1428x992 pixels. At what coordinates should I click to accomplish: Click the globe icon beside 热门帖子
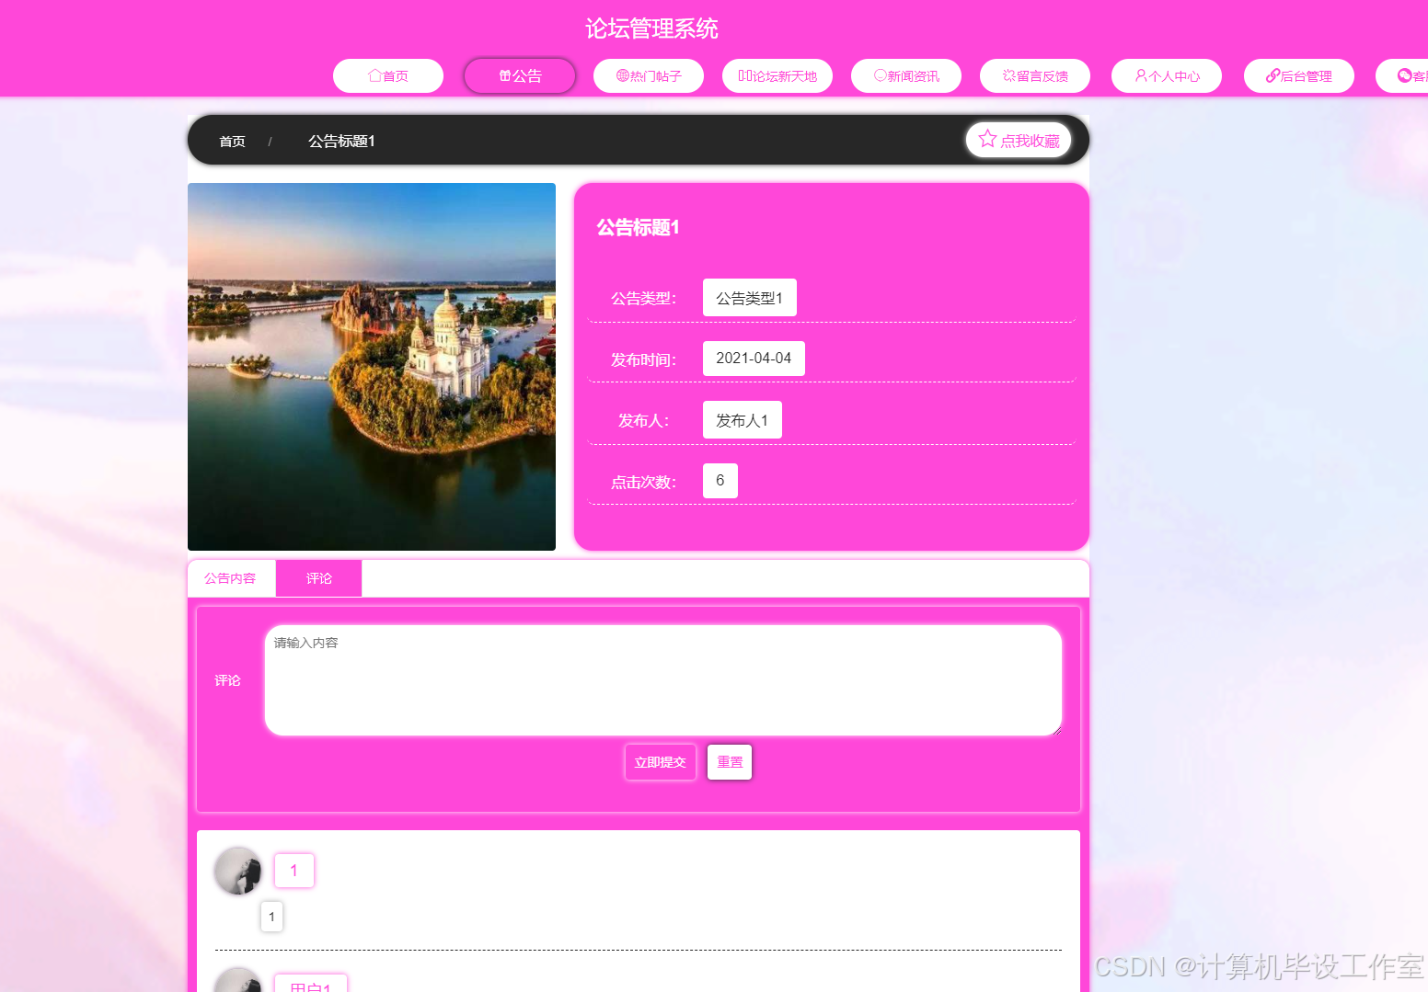tap(623, 75)
